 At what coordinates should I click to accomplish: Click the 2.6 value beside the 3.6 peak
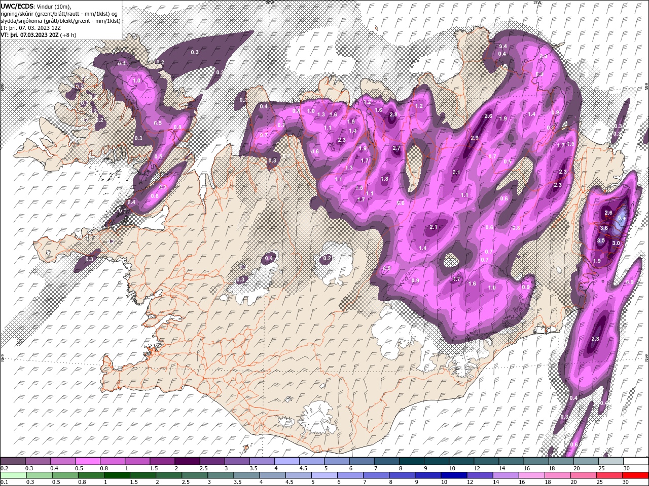click(609, 213)
